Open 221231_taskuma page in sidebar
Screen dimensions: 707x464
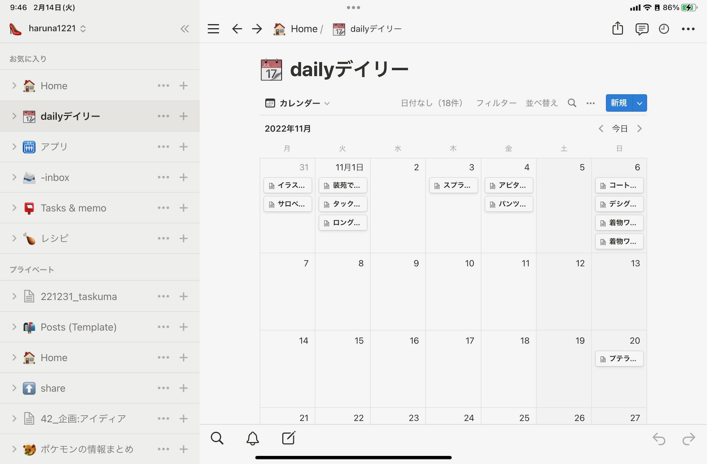[x=79, y=297]
